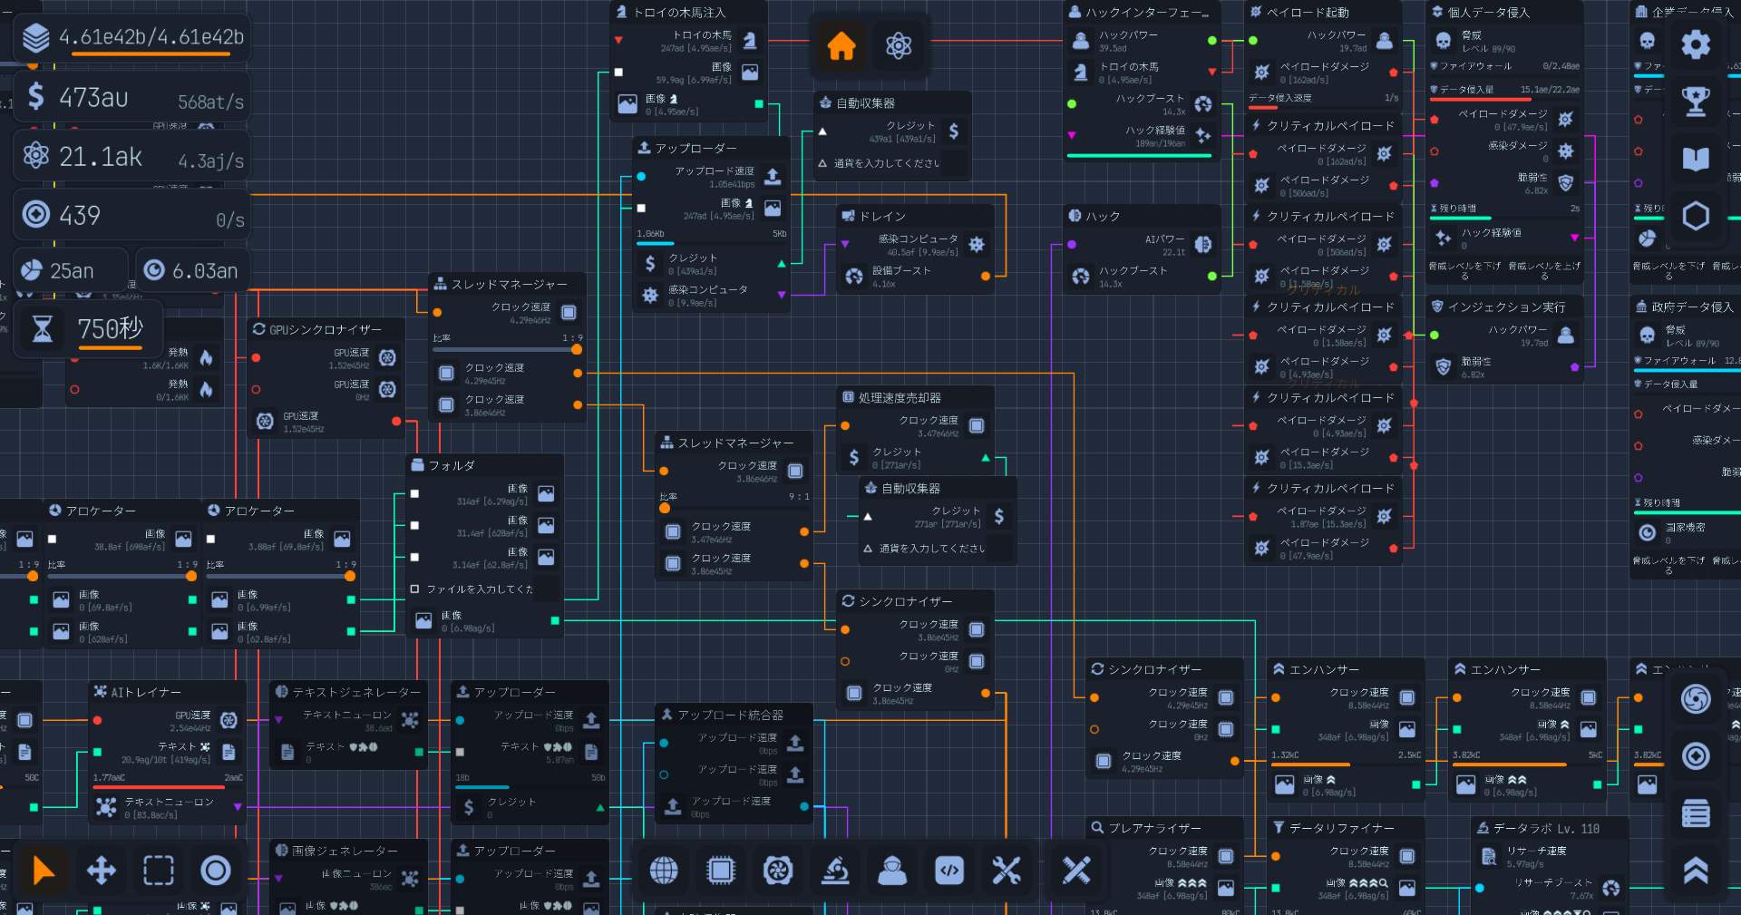Select the microscope icon in bottom toolbar
Viewport: 1741px width, 915px height.
(835, 871)
